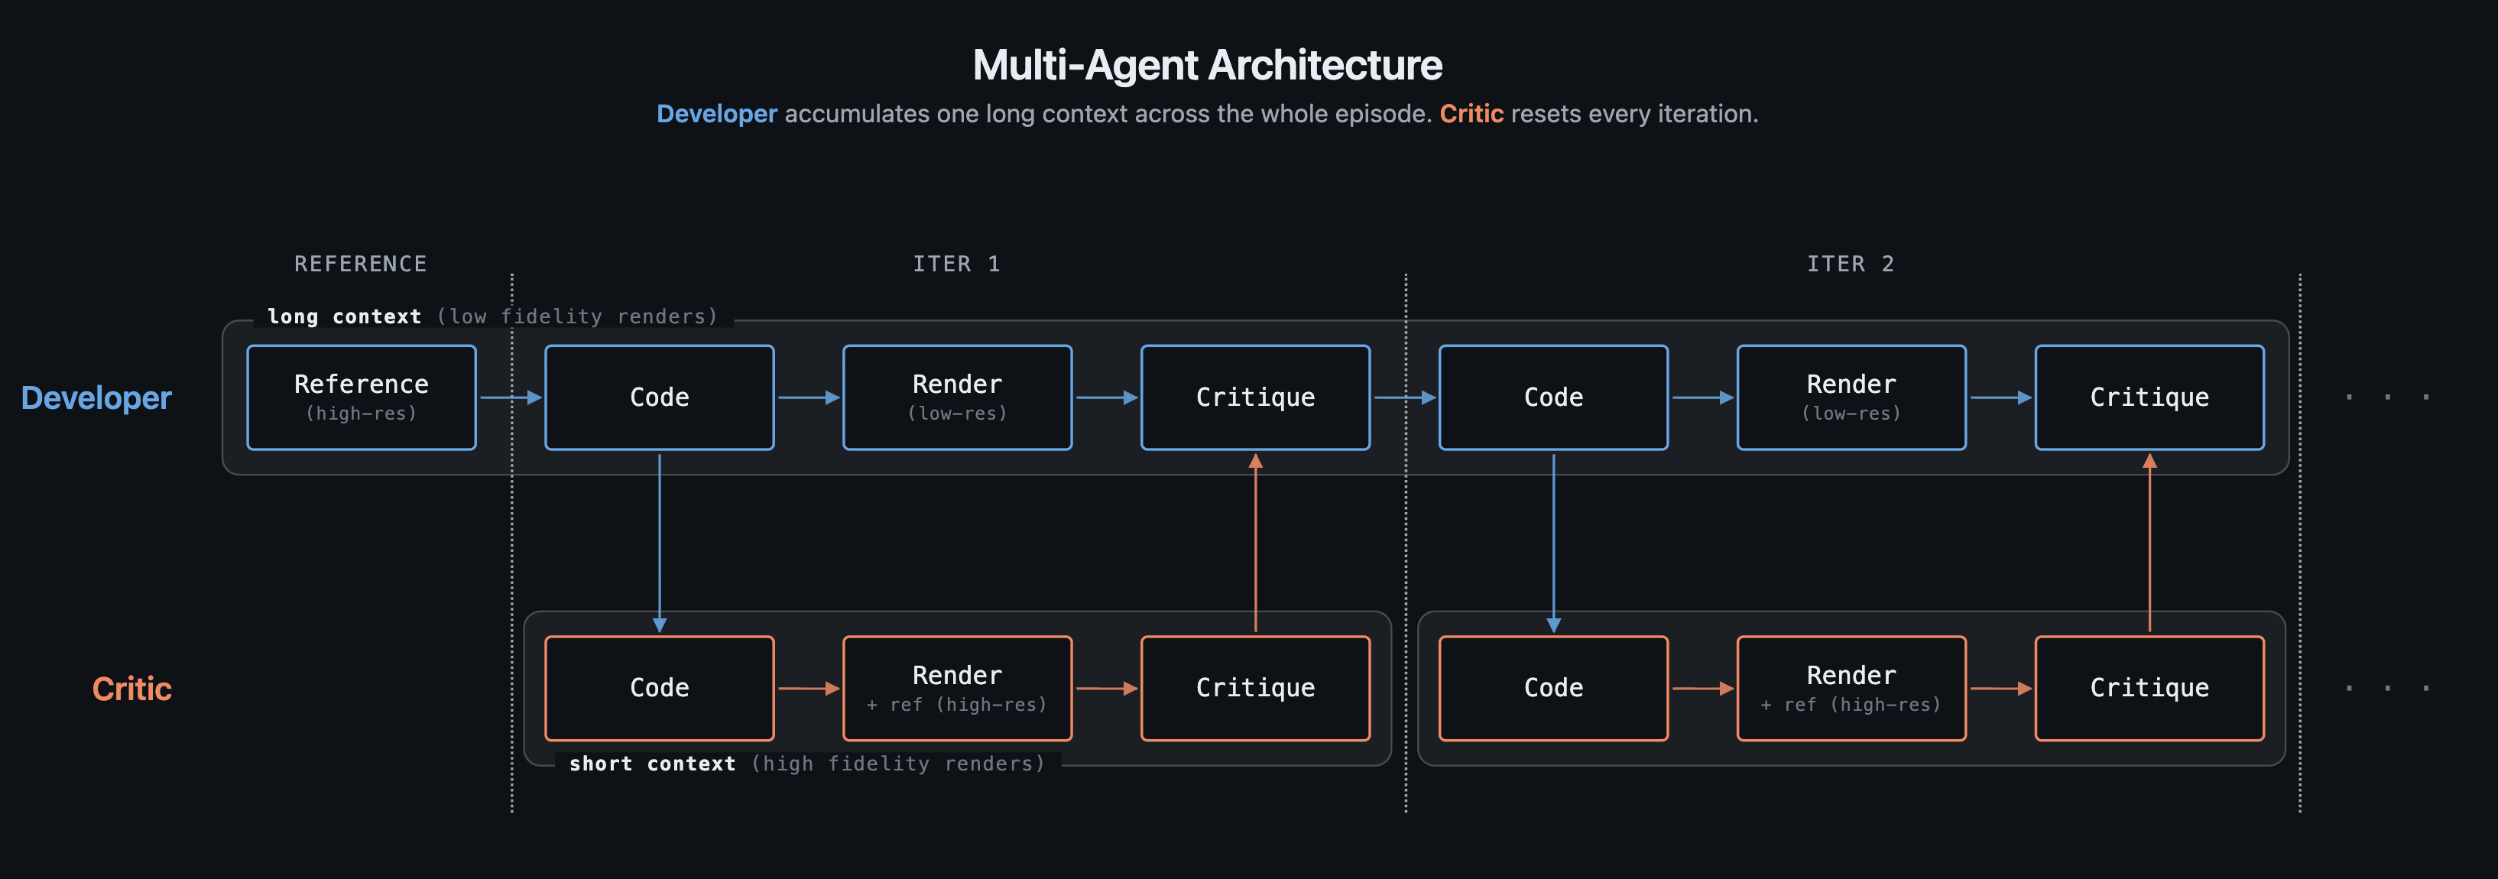Screen dimensions: 2498x879
Task: Click the REFERENCE column heading
Action: (361, 264)
